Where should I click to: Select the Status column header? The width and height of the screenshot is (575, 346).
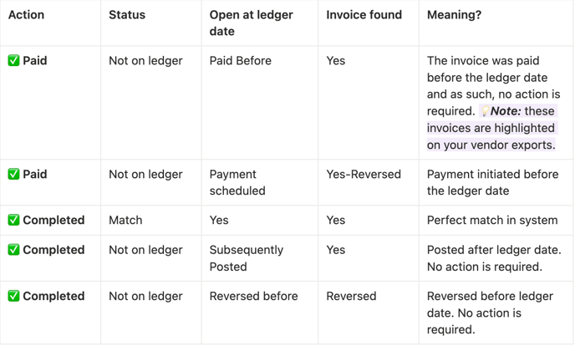point(127,15)
